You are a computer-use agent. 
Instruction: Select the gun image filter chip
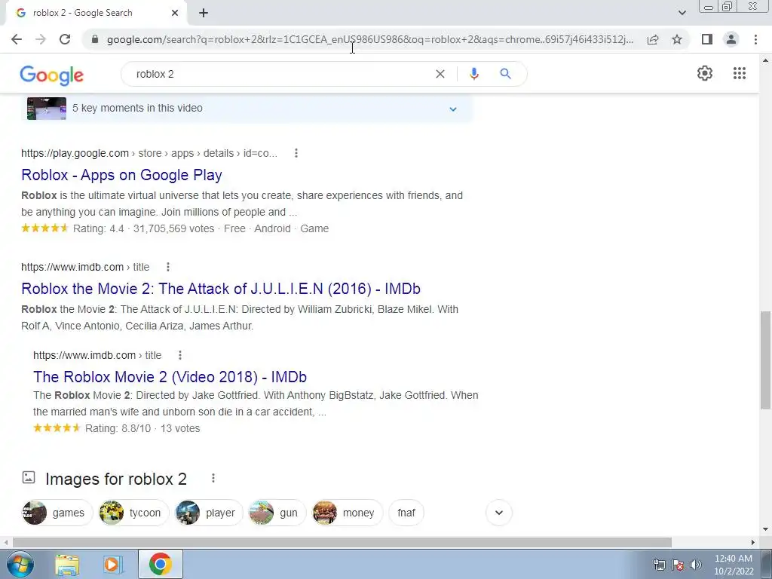pyautogui.click(x=277, y=513)
